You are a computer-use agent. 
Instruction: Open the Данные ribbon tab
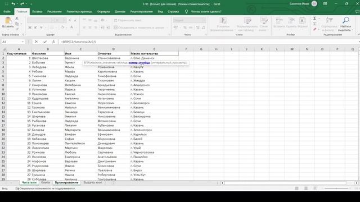click(x=120, y=11)
